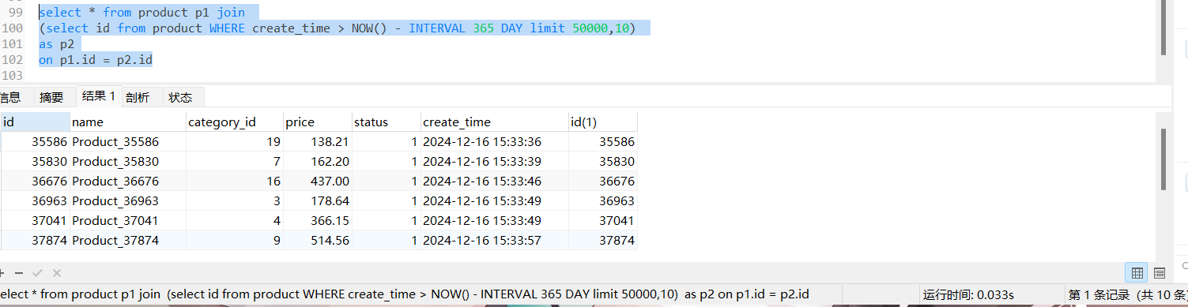
Task: Click the record count status text
Action: pos(1128,294)
